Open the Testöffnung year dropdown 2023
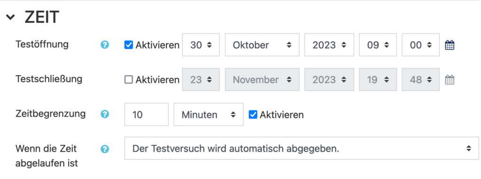Viewport: 481px width, 179px height. coord(329,45)
